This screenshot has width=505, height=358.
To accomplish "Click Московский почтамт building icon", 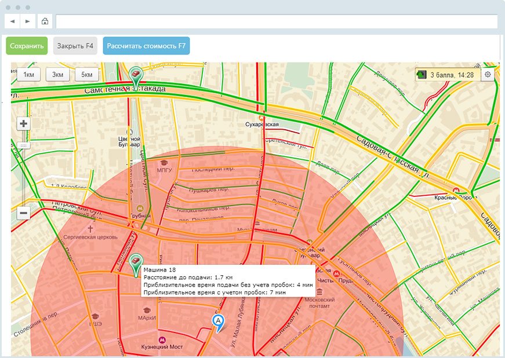I will tap(319, 292).
